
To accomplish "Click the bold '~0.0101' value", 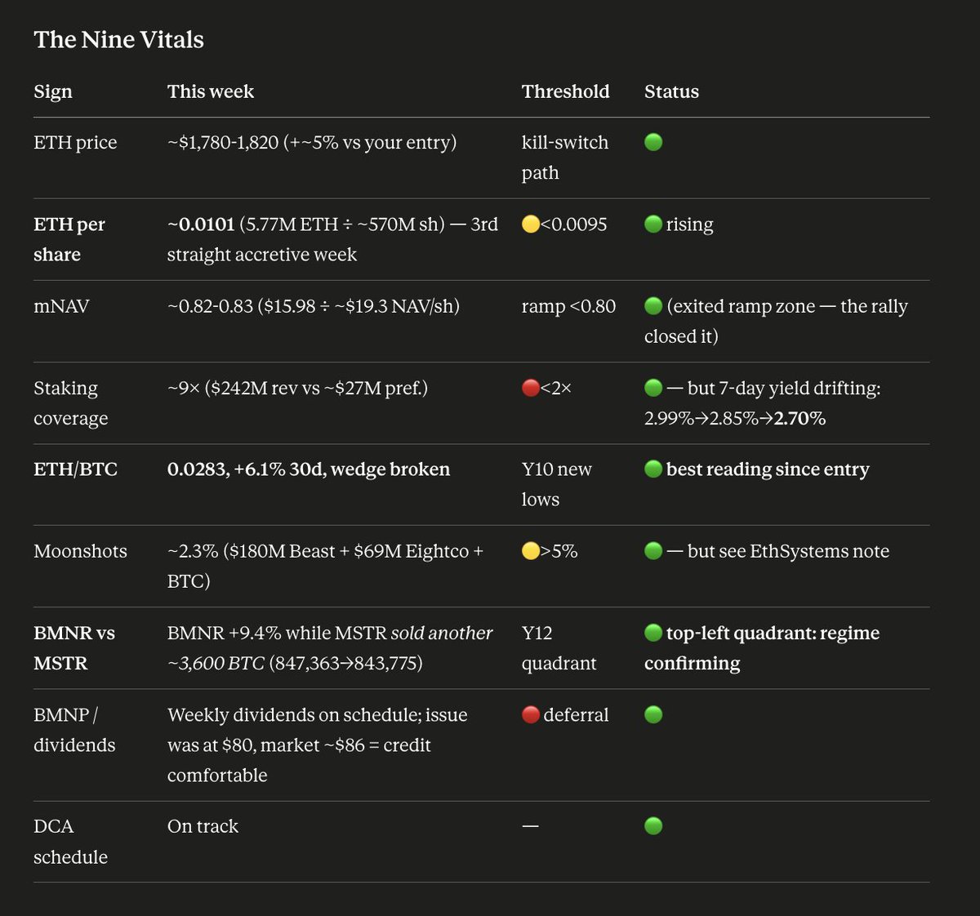I will pyautogui.click(x=201, y=225).
